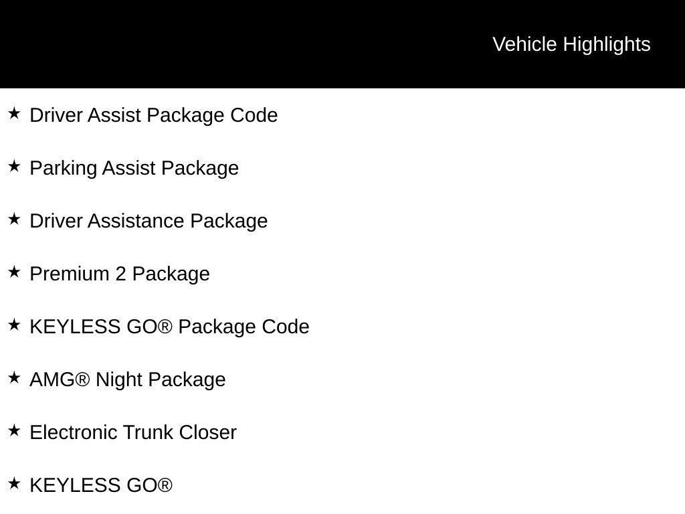Select the star icon before Driver Assistance Package
The image size is (685, 514).
point(14,220)
